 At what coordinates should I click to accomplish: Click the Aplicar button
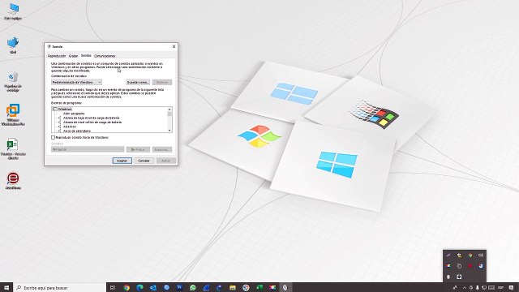tap(165, 161)
